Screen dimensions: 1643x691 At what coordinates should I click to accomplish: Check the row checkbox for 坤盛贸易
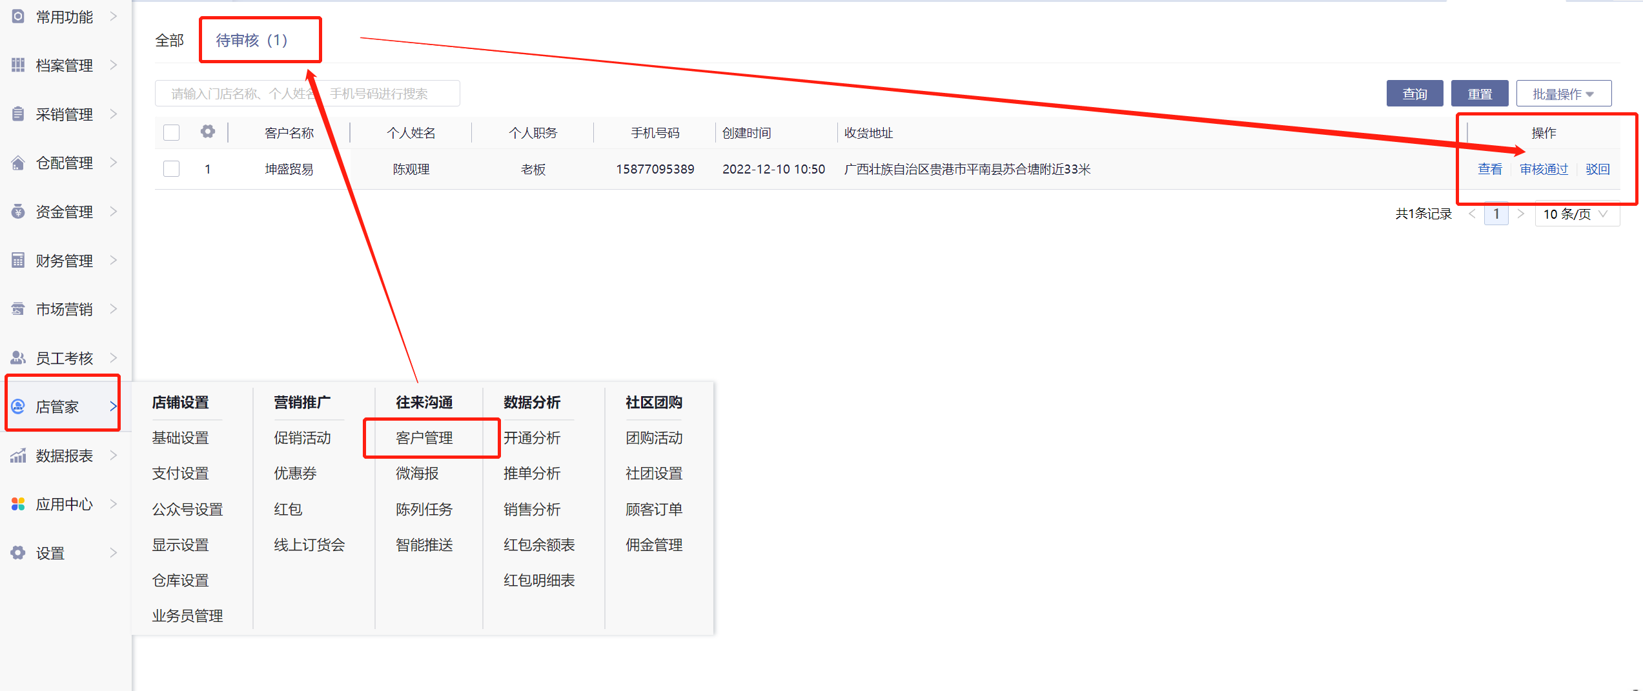(x=171, y=169)
